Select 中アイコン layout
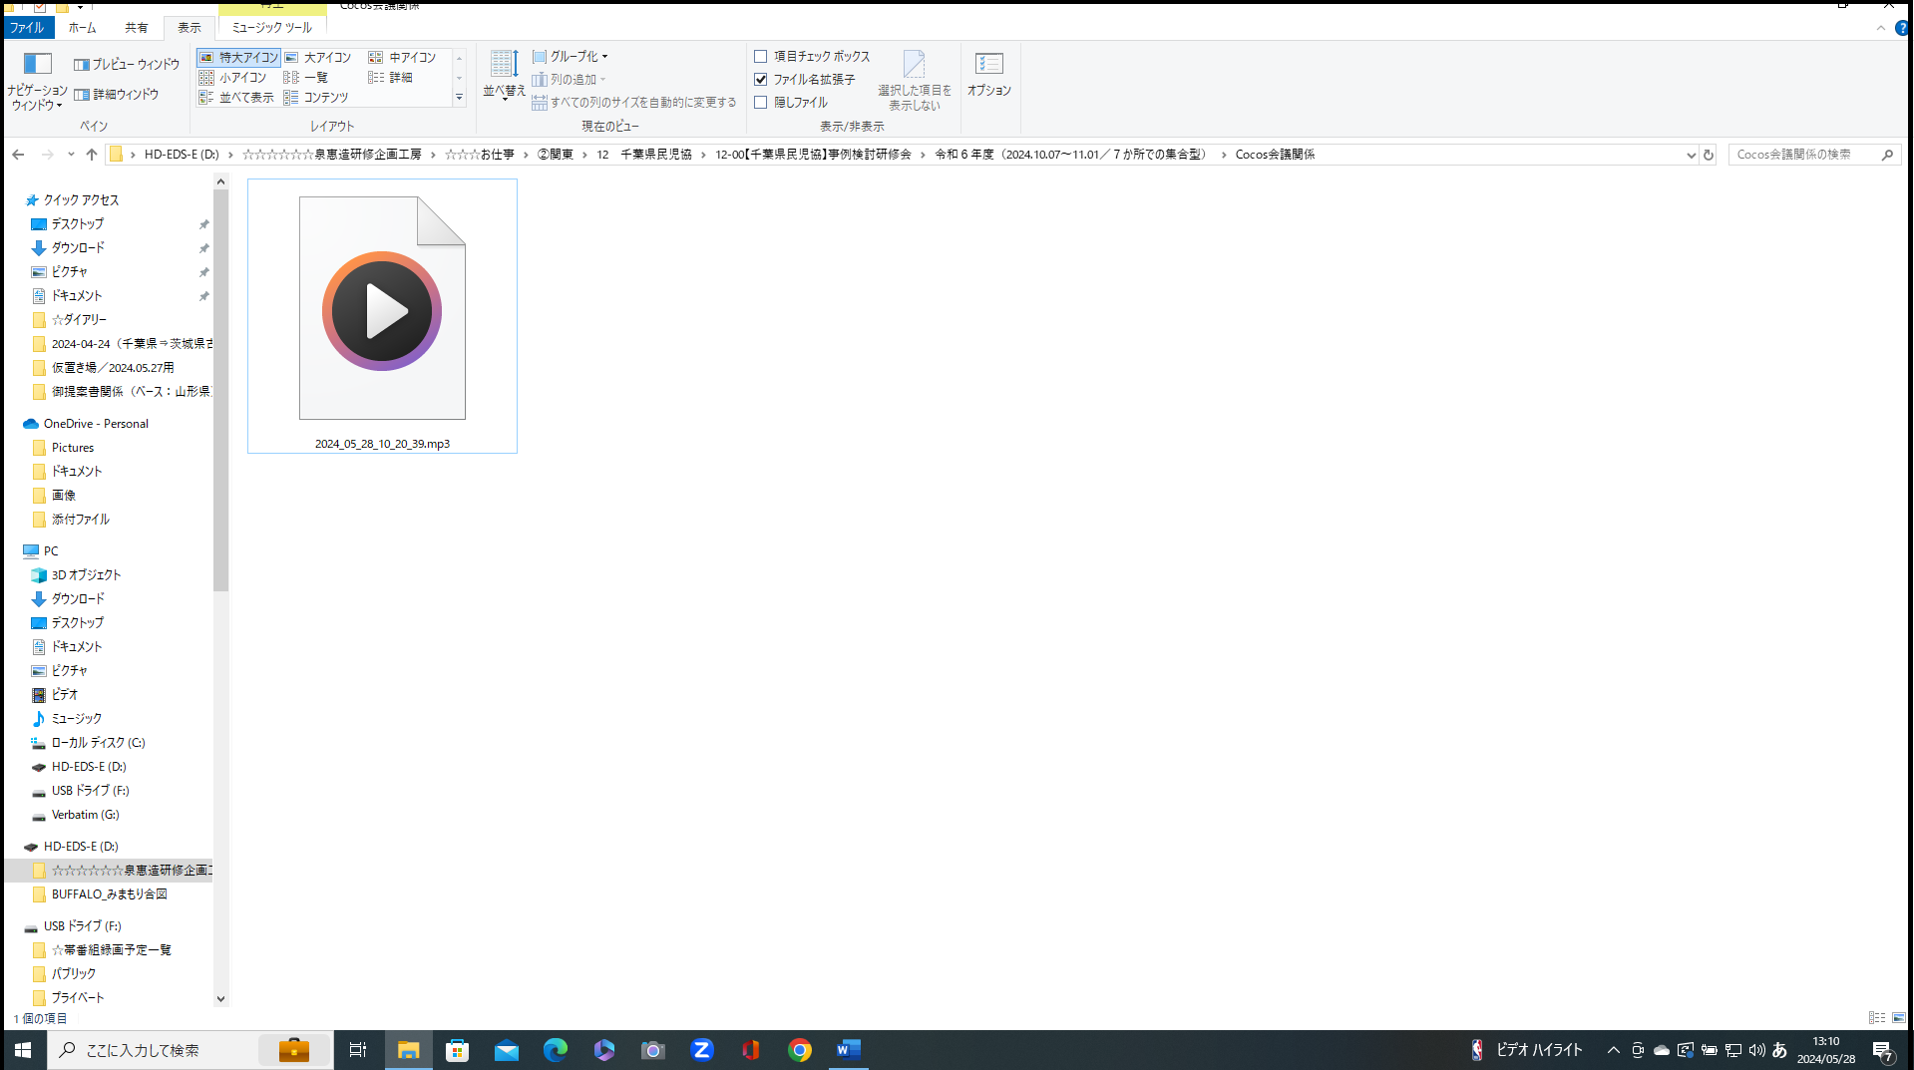 [403, 57]
